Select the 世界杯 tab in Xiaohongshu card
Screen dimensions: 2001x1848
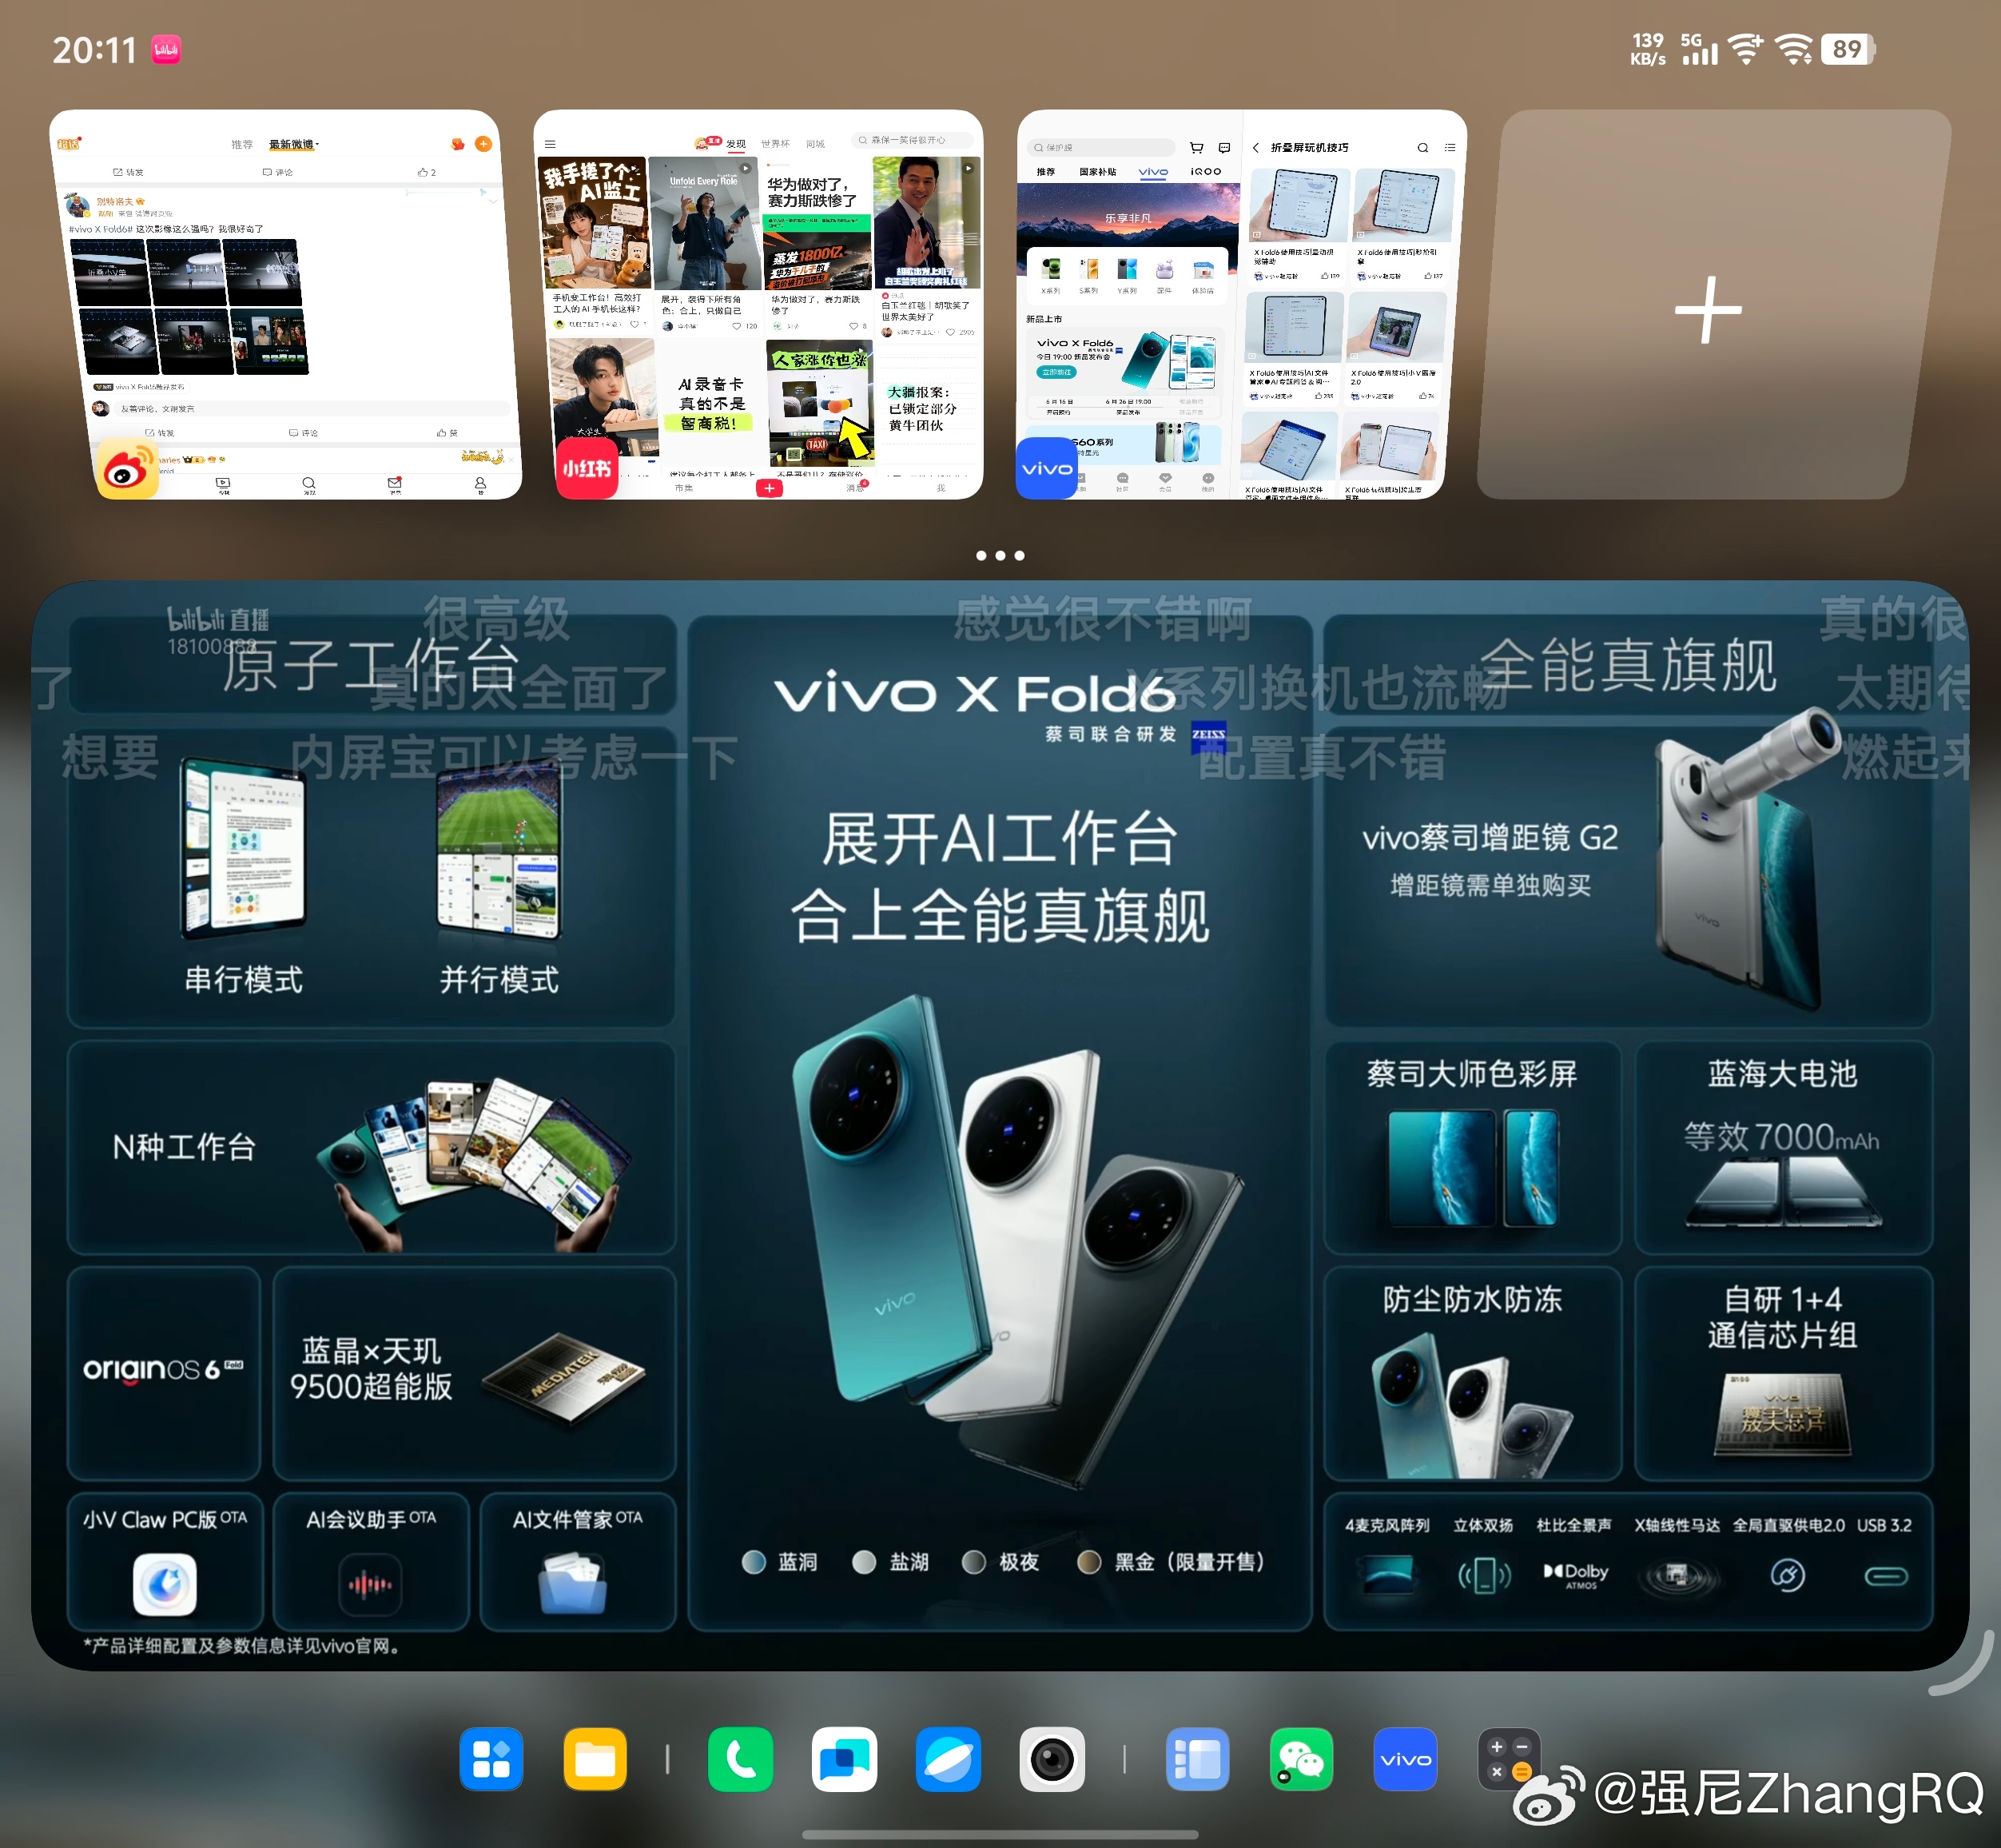[776, 144]
